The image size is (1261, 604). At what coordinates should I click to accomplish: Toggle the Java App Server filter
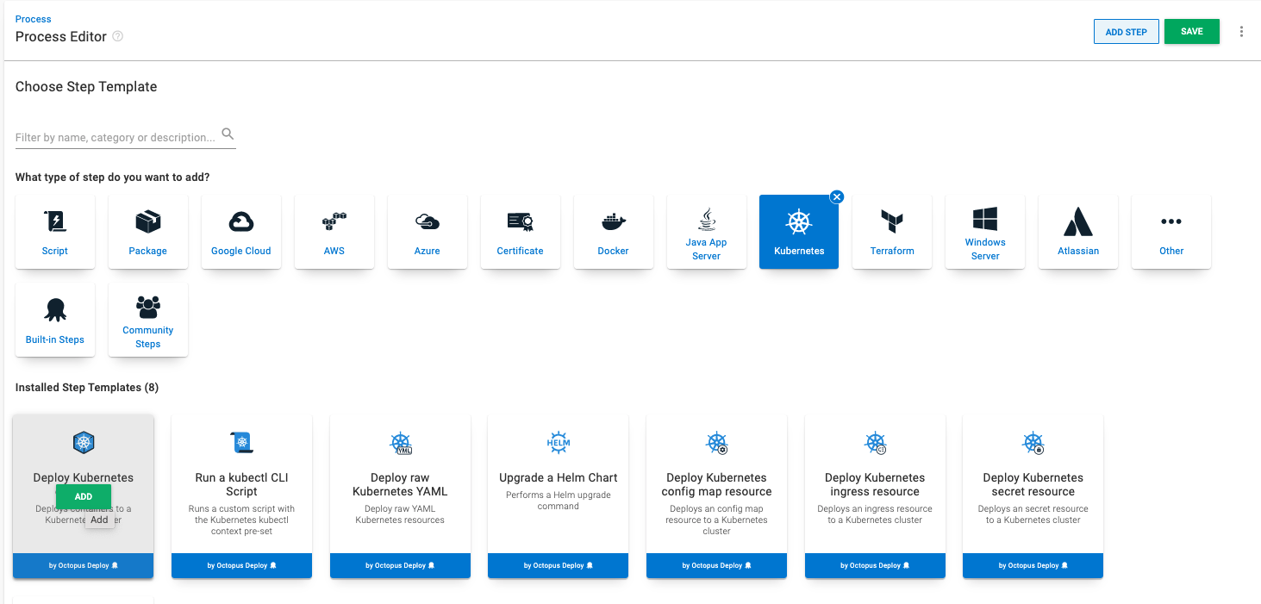coord(706,231)
